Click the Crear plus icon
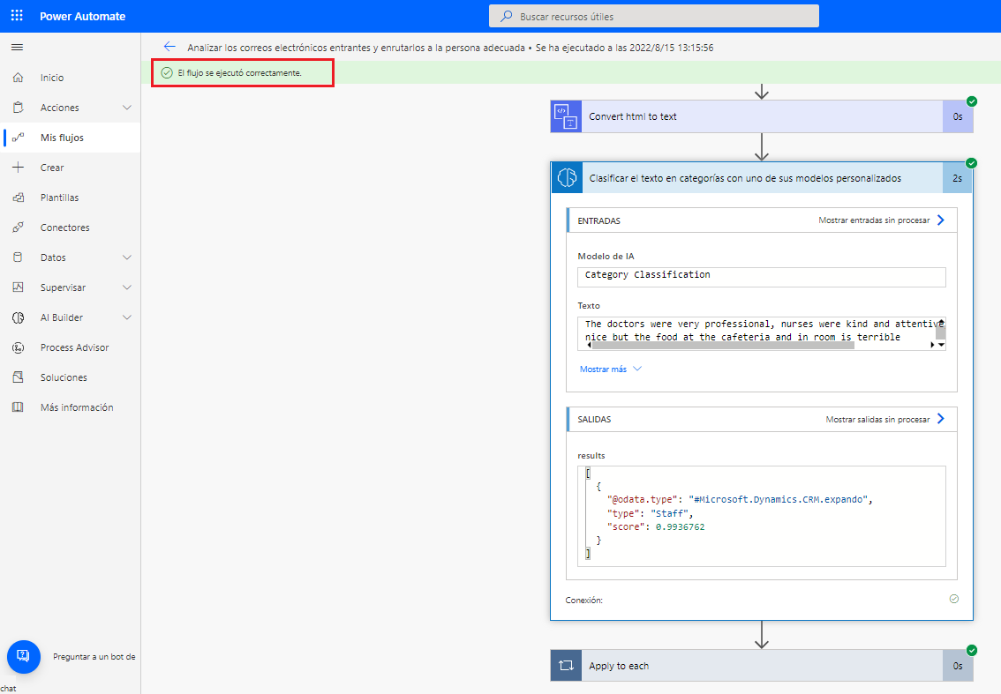Viewport: 1001px width, 694px height. coord(18,168)
